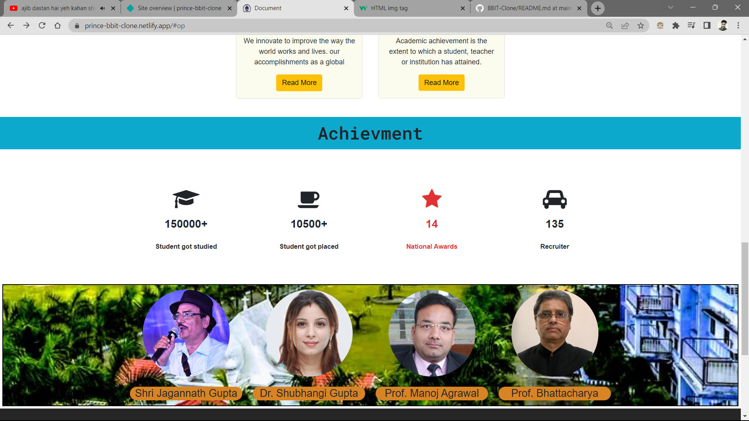The image size is (749, 421).
Task: Go to browser home page
Action: [58, 26]
